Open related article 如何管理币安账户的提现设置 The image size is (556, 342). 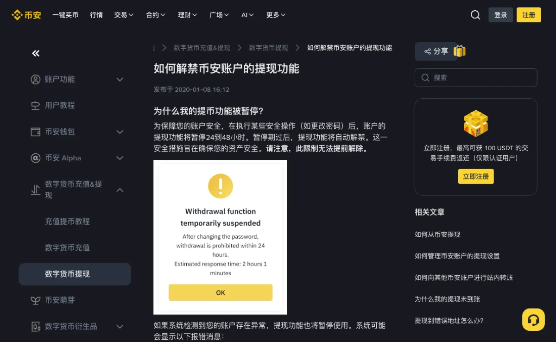[x=457, y=256]
